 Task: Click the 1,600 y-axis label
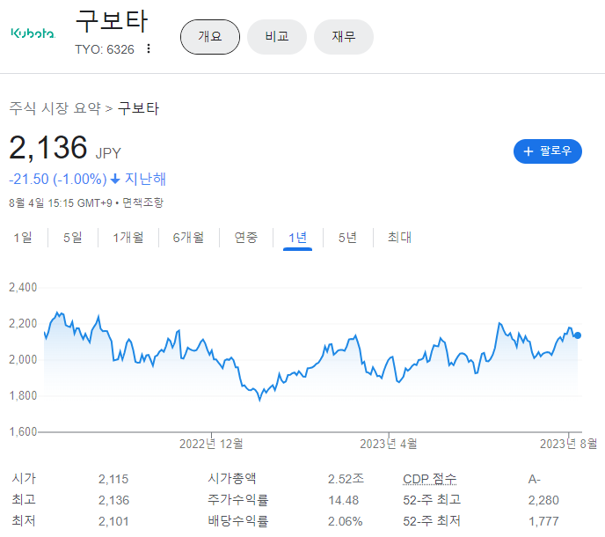click(x=23, y=431)
